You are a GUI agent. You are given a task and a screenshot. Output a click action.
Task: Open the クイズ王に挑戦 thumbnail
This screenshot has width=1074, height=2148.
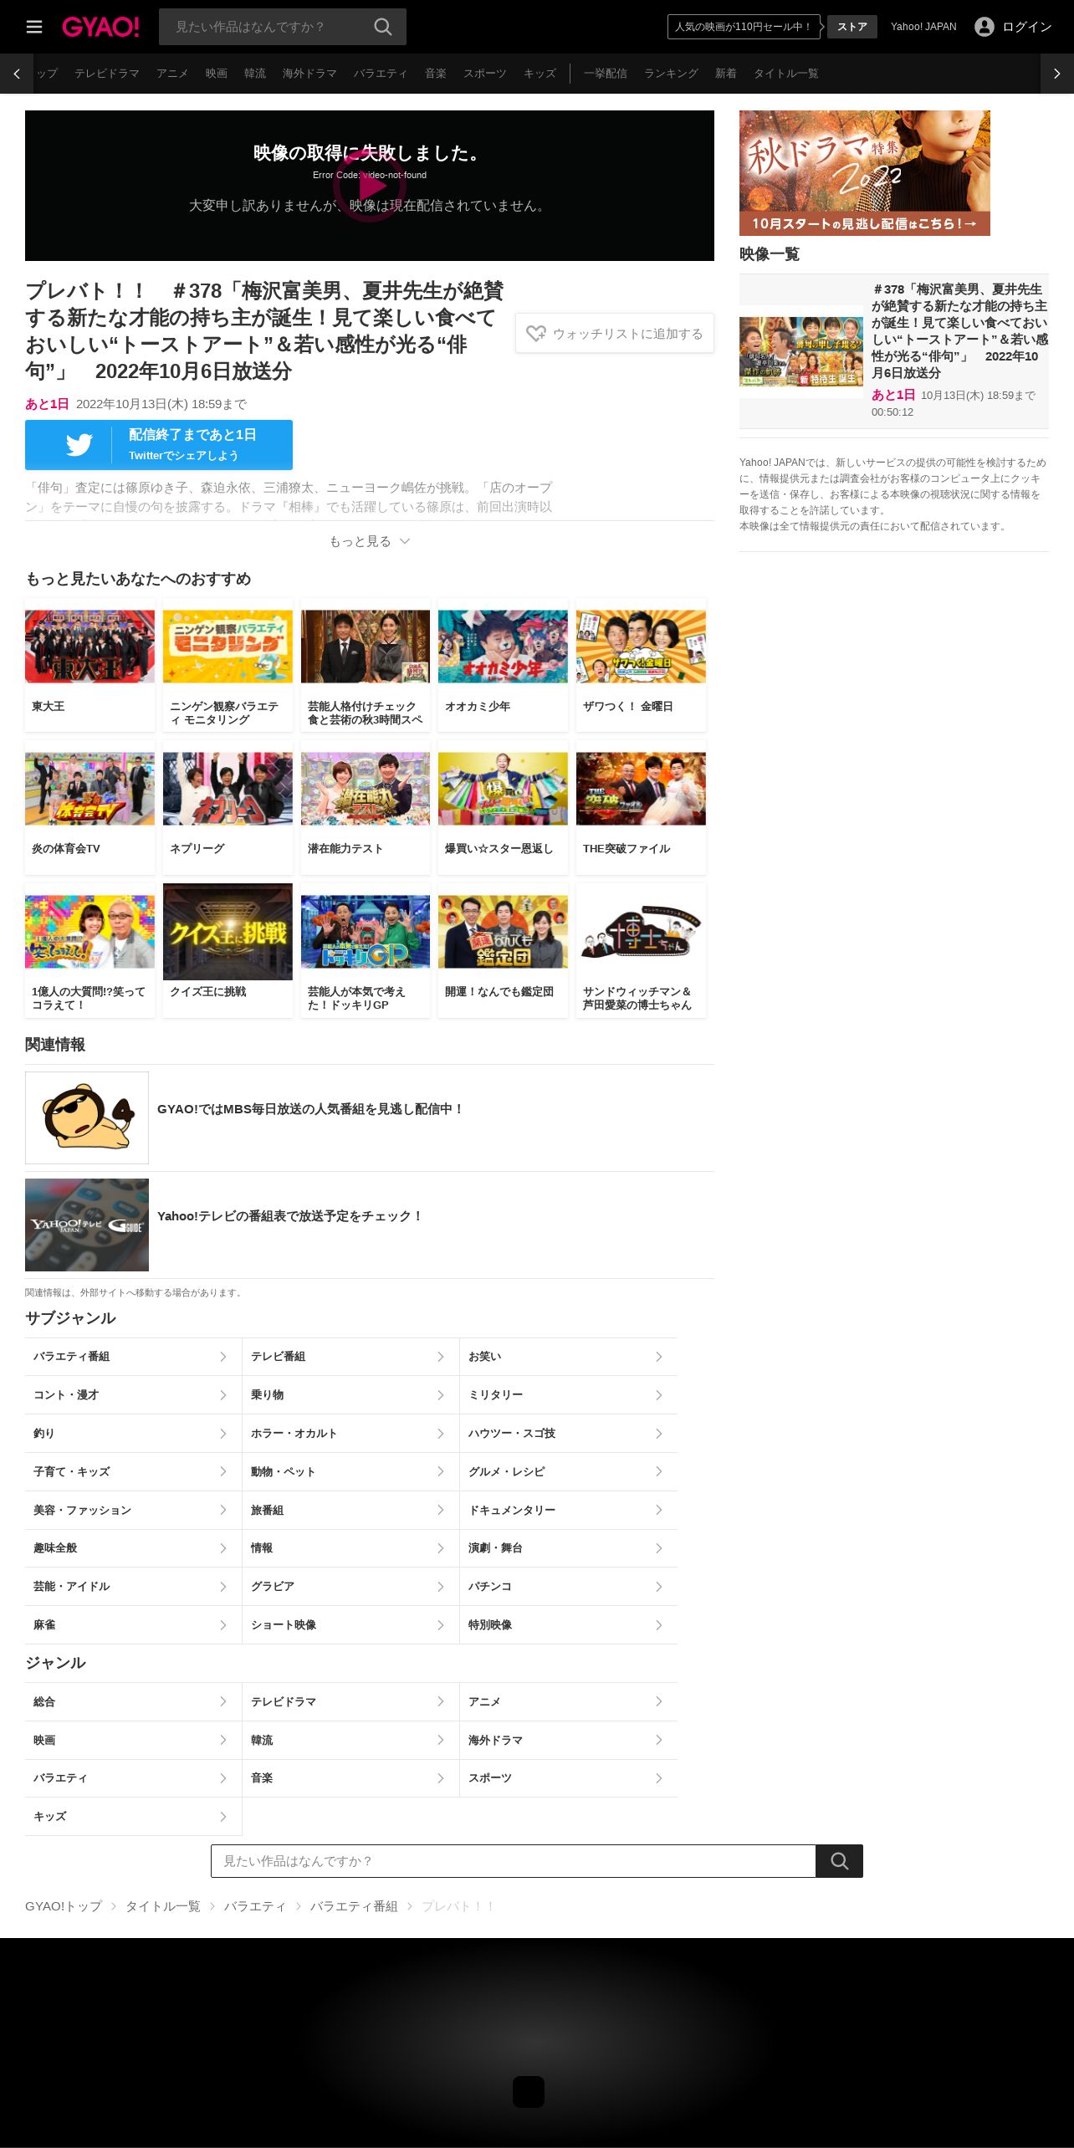coord(228,932)
